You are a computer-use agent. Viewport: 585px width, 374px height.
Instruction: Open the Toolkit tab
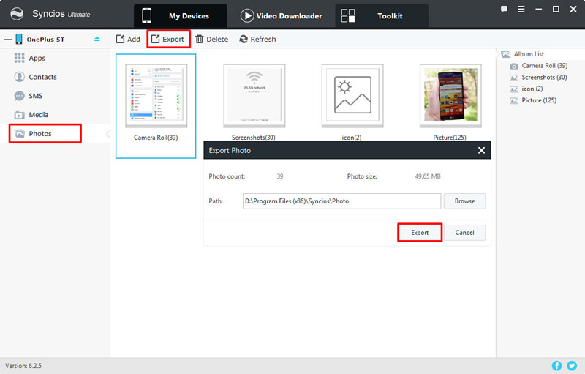tap(382, 15)
